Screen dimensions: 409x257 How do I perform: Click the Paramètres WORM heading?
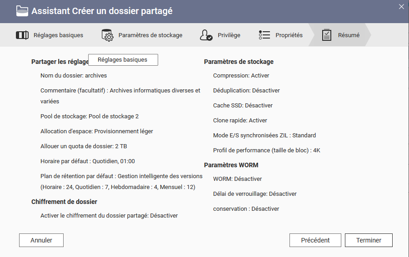(x=231, y=165)
